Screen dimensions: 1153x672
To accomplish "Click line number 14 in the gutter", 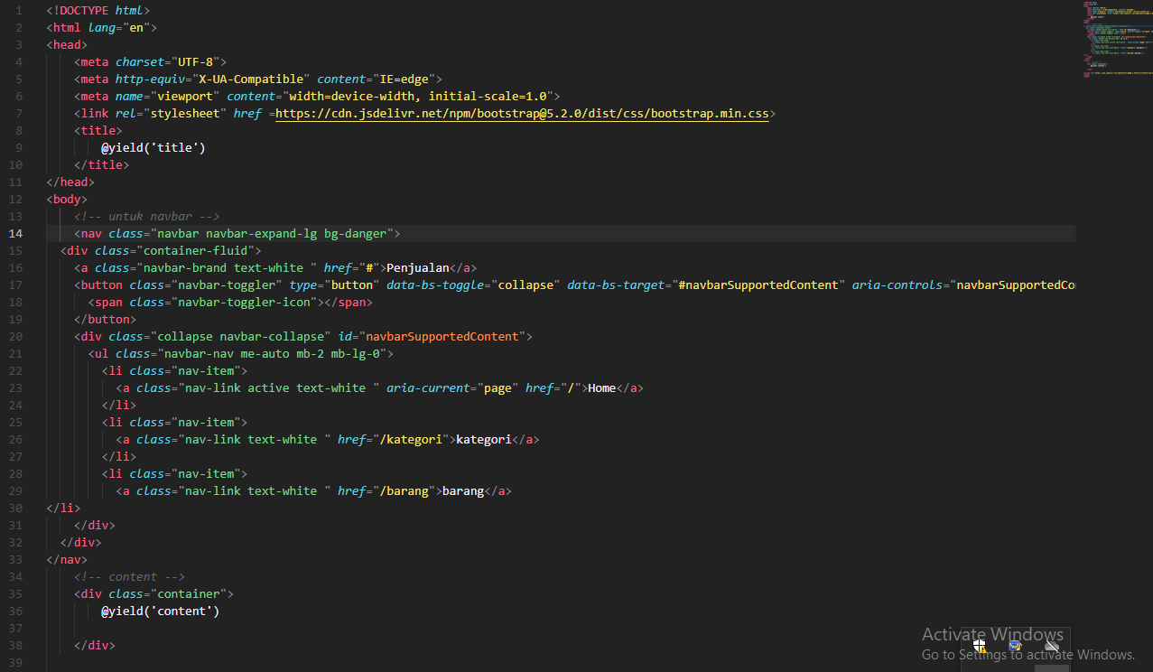I will pyautogui.click(x=14, y=233).
